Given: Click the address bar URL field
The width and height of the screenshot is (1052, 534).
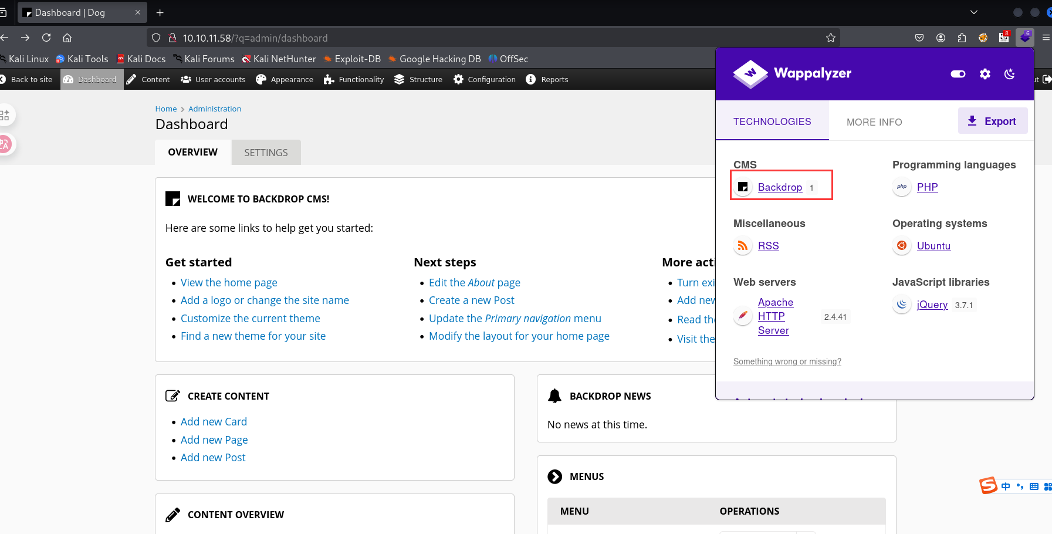Looking at the screenshot, I should point(469,38).
